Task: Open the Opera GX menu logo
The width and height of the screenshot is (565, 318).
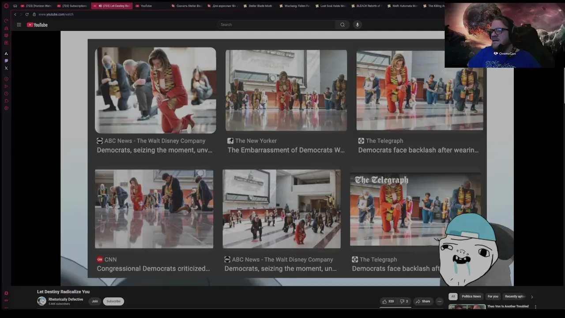Action: click(x=6, y=6)
